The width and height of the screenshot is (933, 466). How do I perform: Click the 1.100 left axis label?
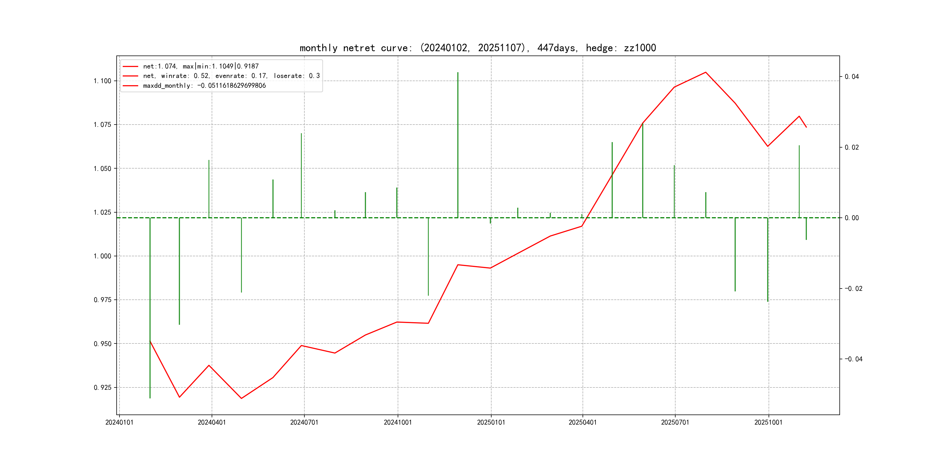pyautogui.click(x=103, y=81)
